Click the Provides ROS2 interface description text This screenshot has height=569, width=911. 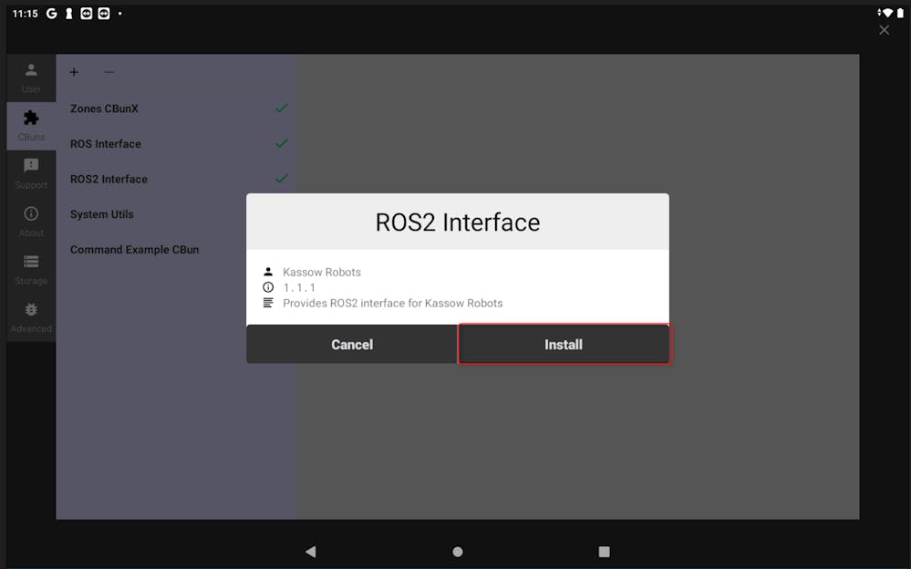pyautogui.click(x=393, y=303)
